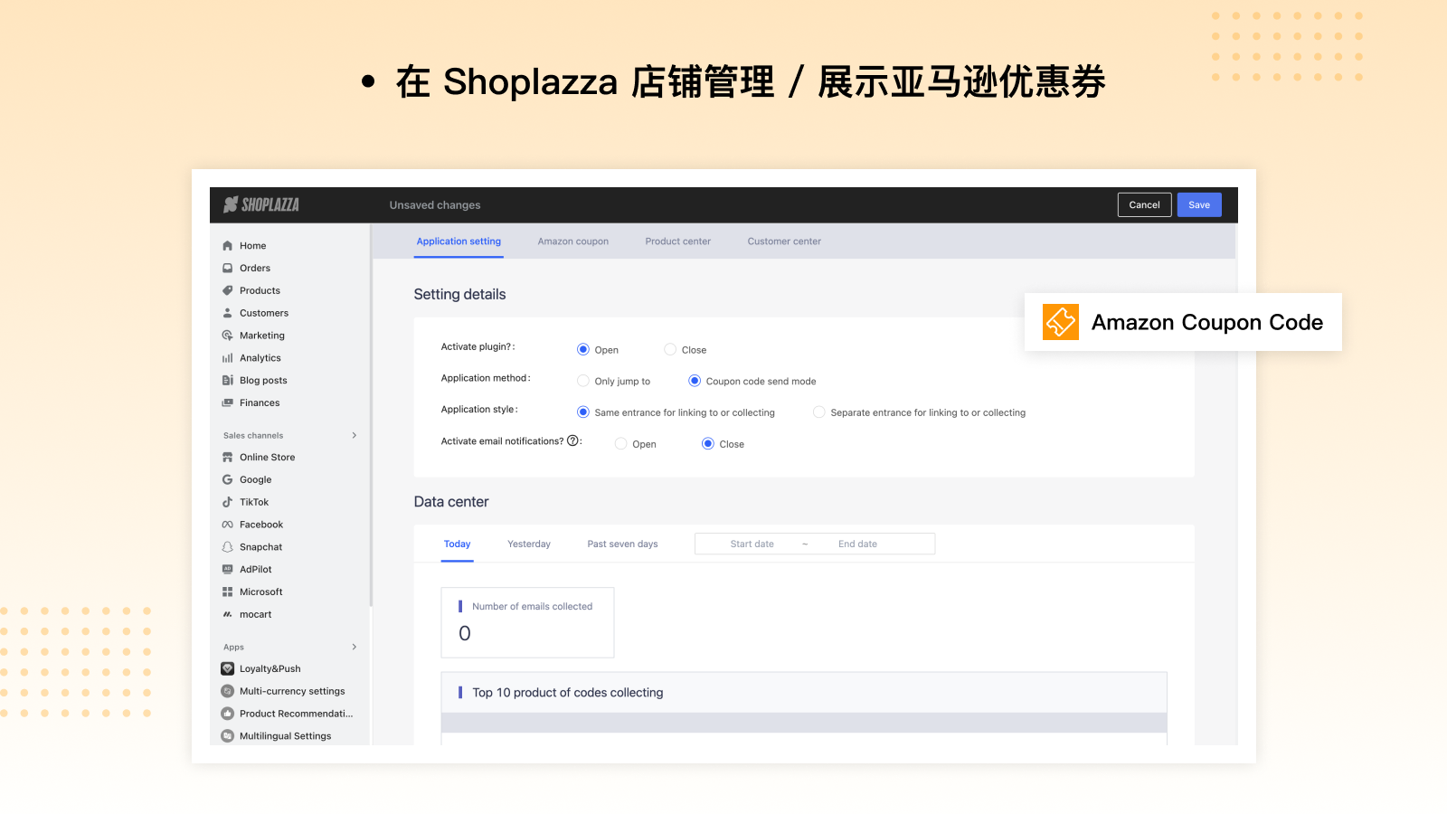Click the 'Data center' heading
1447x814 pixels.
[451, 502]
